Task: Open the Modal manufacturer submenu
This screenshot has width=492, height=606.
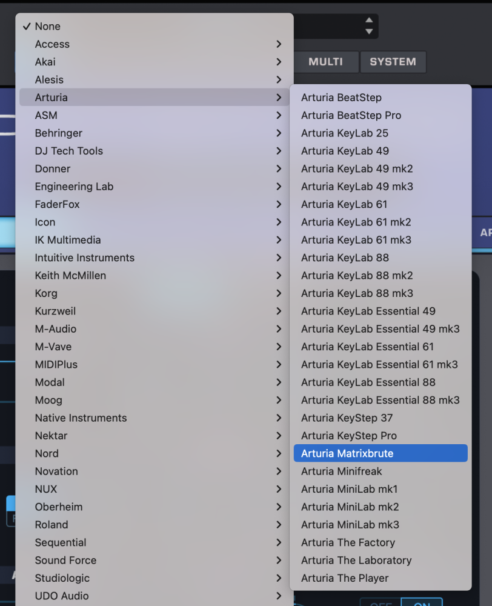Action: pyautogui.click(x=155, y=382)
